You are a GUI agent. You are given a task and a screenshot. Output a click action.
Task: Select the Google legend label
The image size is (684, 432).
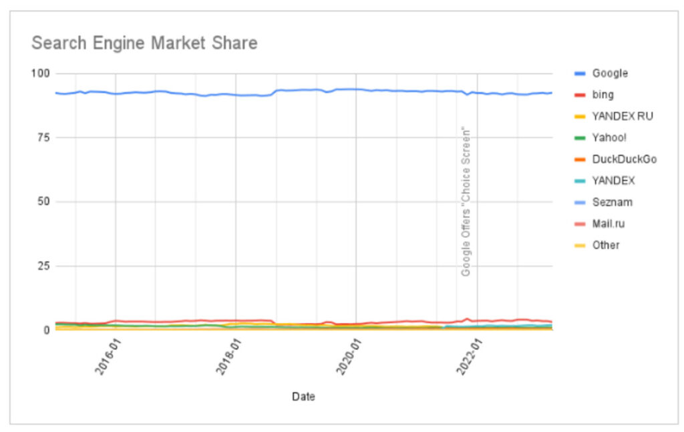(x=610, y=73)
